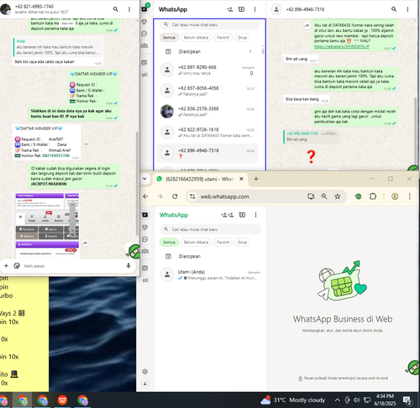Open menu of the +62 821-6993-1740 chat
Viewport: 420px width, 408px height.
click(x=129, y=9)
